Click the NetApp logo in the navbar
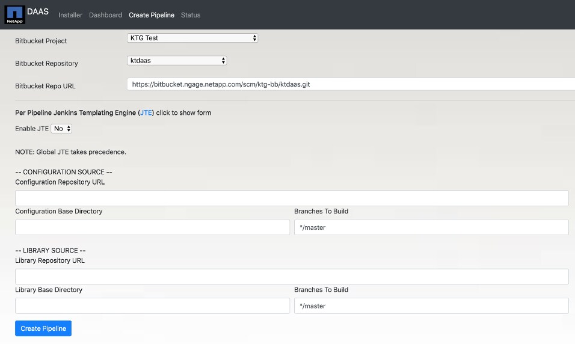The image size is (575, 344). coord(15,15)
